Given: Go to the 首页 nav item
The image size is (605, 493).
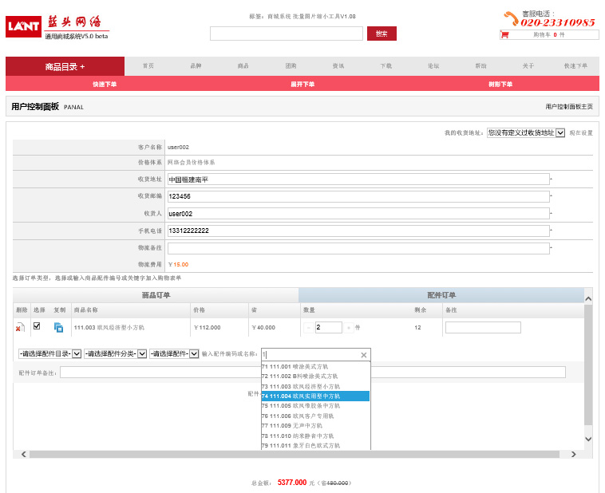Looking at the screenshot, I should pos(148,66).
